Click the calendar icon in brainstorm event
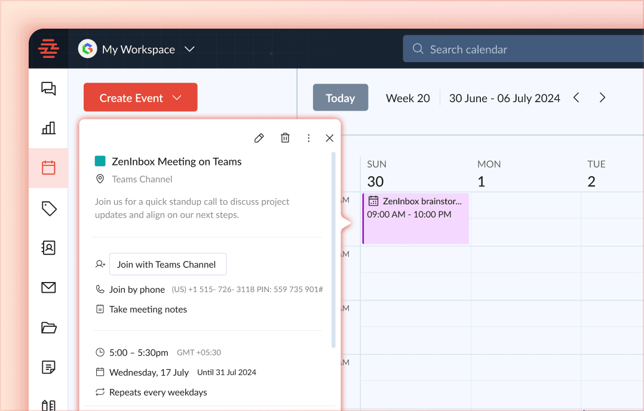644x411 pixels. point(373,201)
